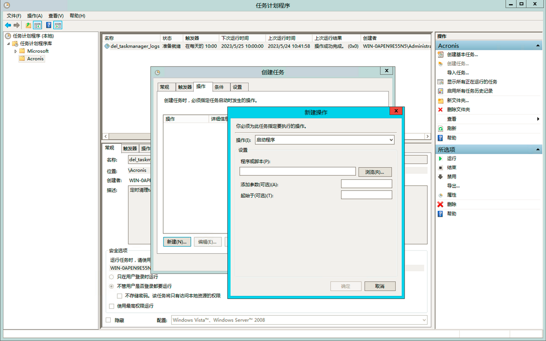Click 创建基本任务 icon in actions pane
Viewport: 546px width, 341px height.
[441, 54]
